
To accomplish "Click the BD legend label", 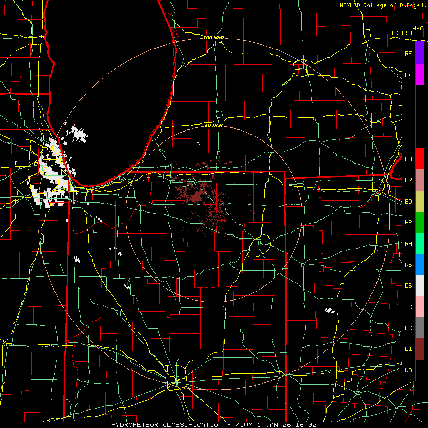I will click(408, 202).
